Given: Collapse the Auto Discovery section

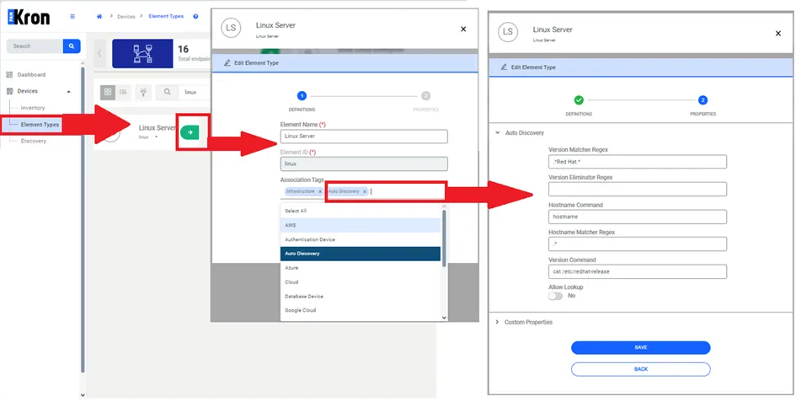Looking at the screenshot, I should click(x=497, y=132).
